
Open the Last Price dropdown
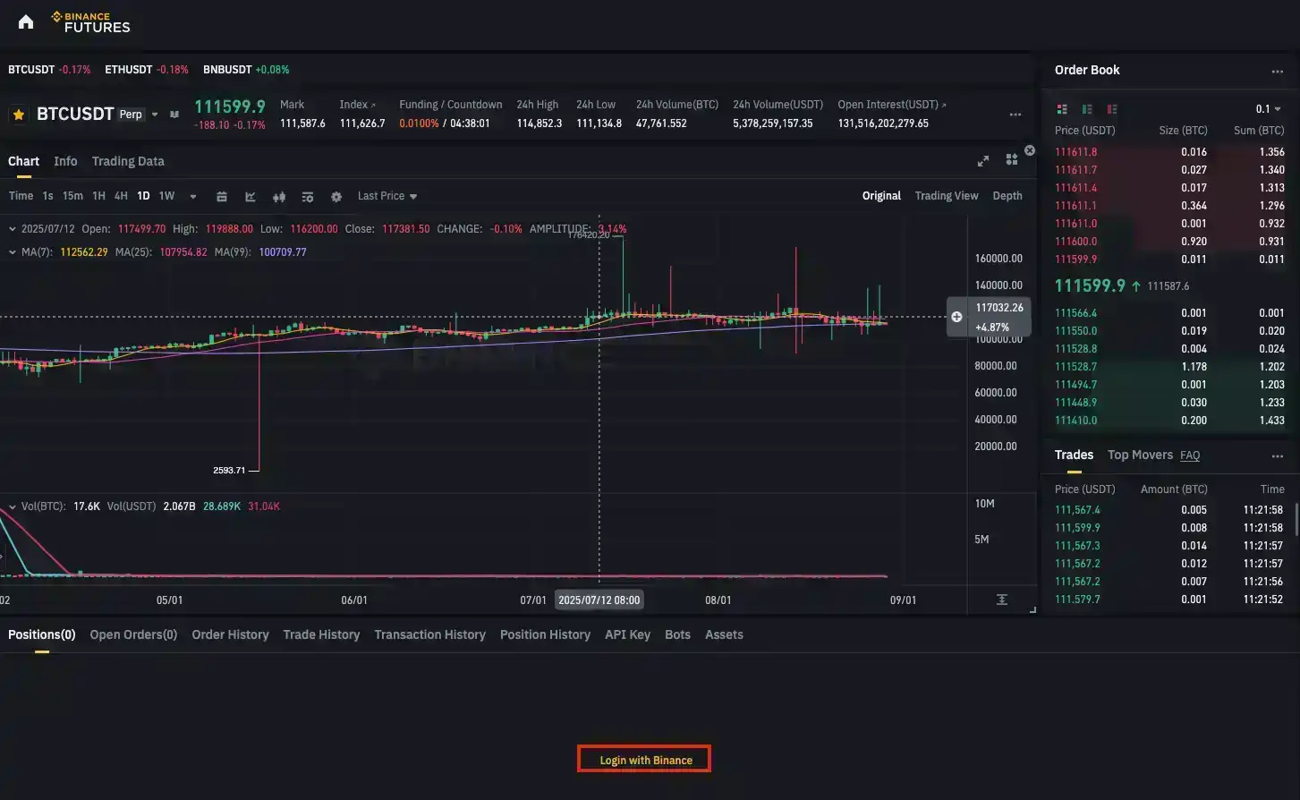[x=387, y=196]
